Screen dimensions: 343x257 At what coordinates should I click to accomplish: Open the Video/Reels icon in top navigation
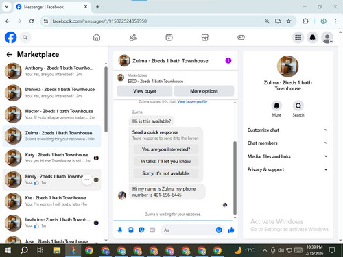point(169,38)
